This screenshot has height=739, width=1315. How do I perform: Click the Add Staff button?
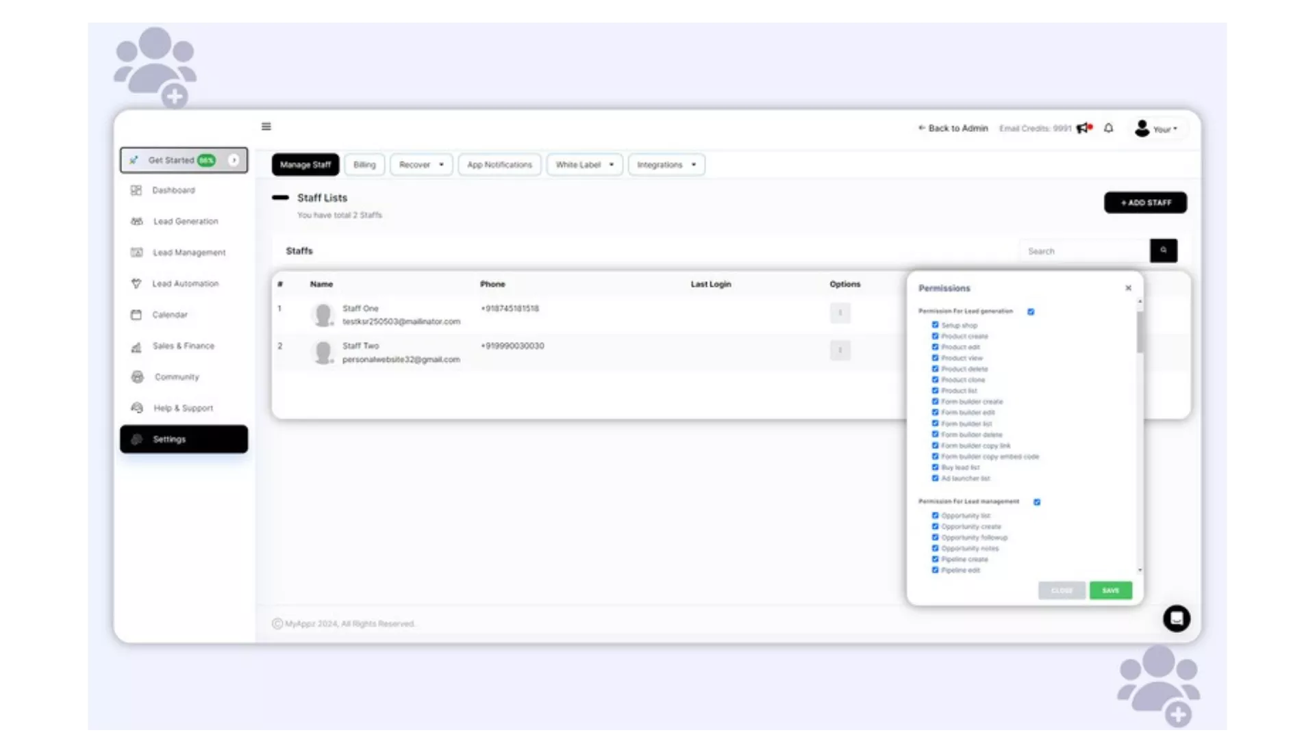point(1145,203)
